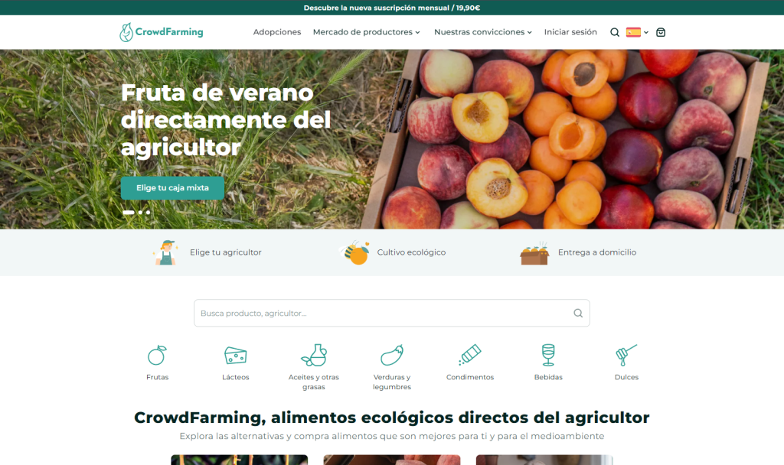Open the Adopciones menu item

(277, 32)
